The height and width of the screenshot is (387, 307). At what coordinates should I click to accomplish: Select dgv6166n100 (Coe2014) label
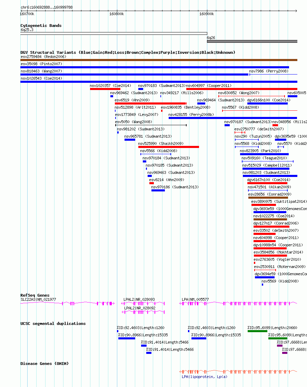[x=269, y=100]
